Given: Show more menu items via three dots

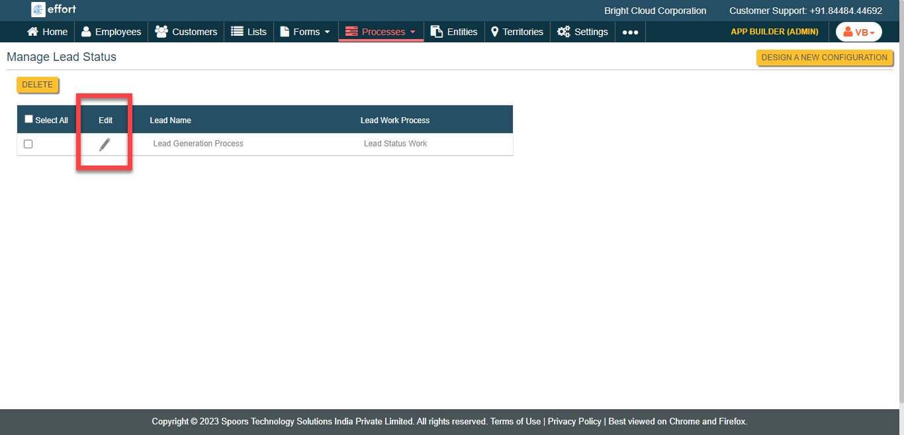Looking at the screenshot, I should click(x=630, y=32).
